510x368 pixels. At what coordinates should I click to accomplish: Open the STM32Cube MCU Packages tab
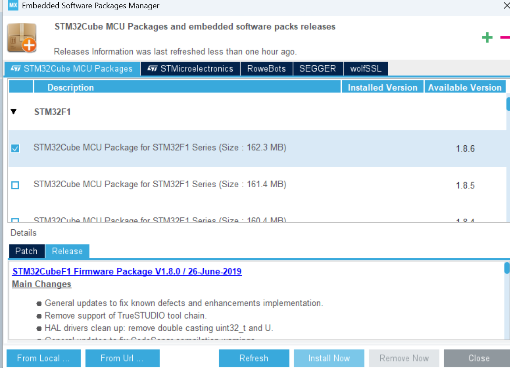[72, 69]
